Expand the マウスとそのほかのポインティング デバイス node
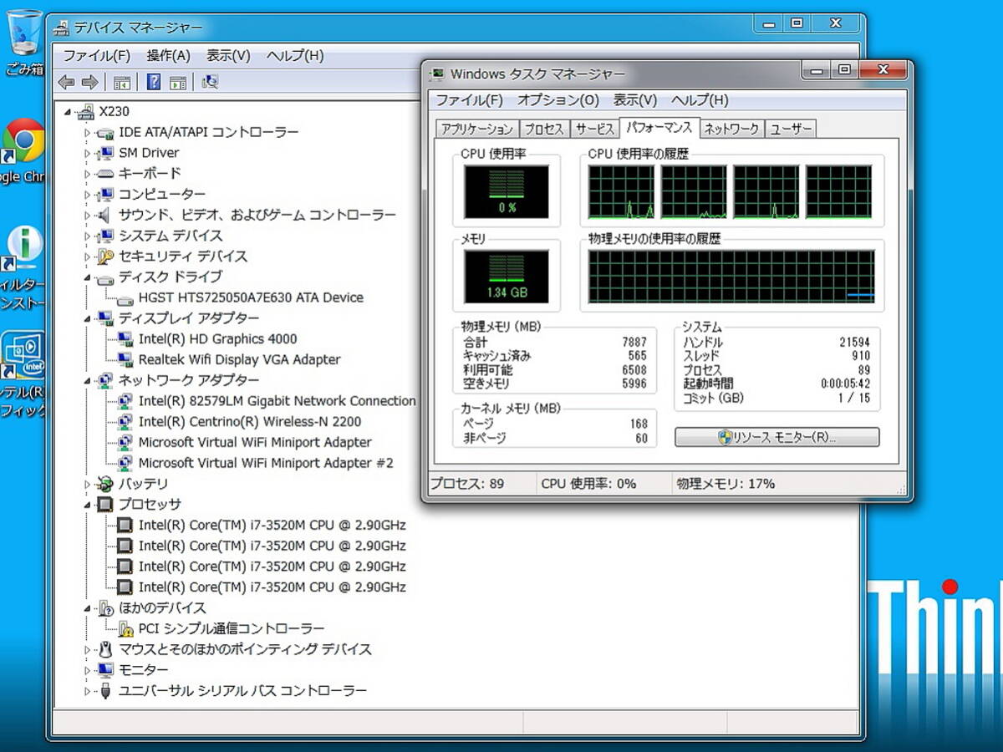This screenshot has height=752, width=1003. coord(87,649)
